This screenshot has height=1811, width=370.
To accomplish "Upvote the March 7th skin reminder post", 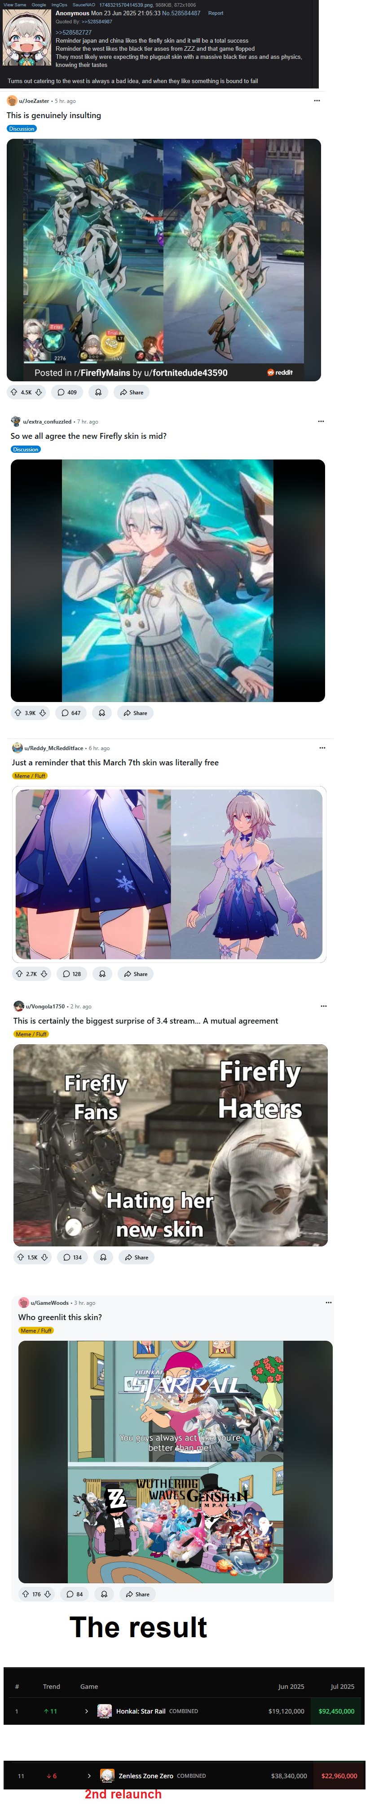I will coord(19,974).
